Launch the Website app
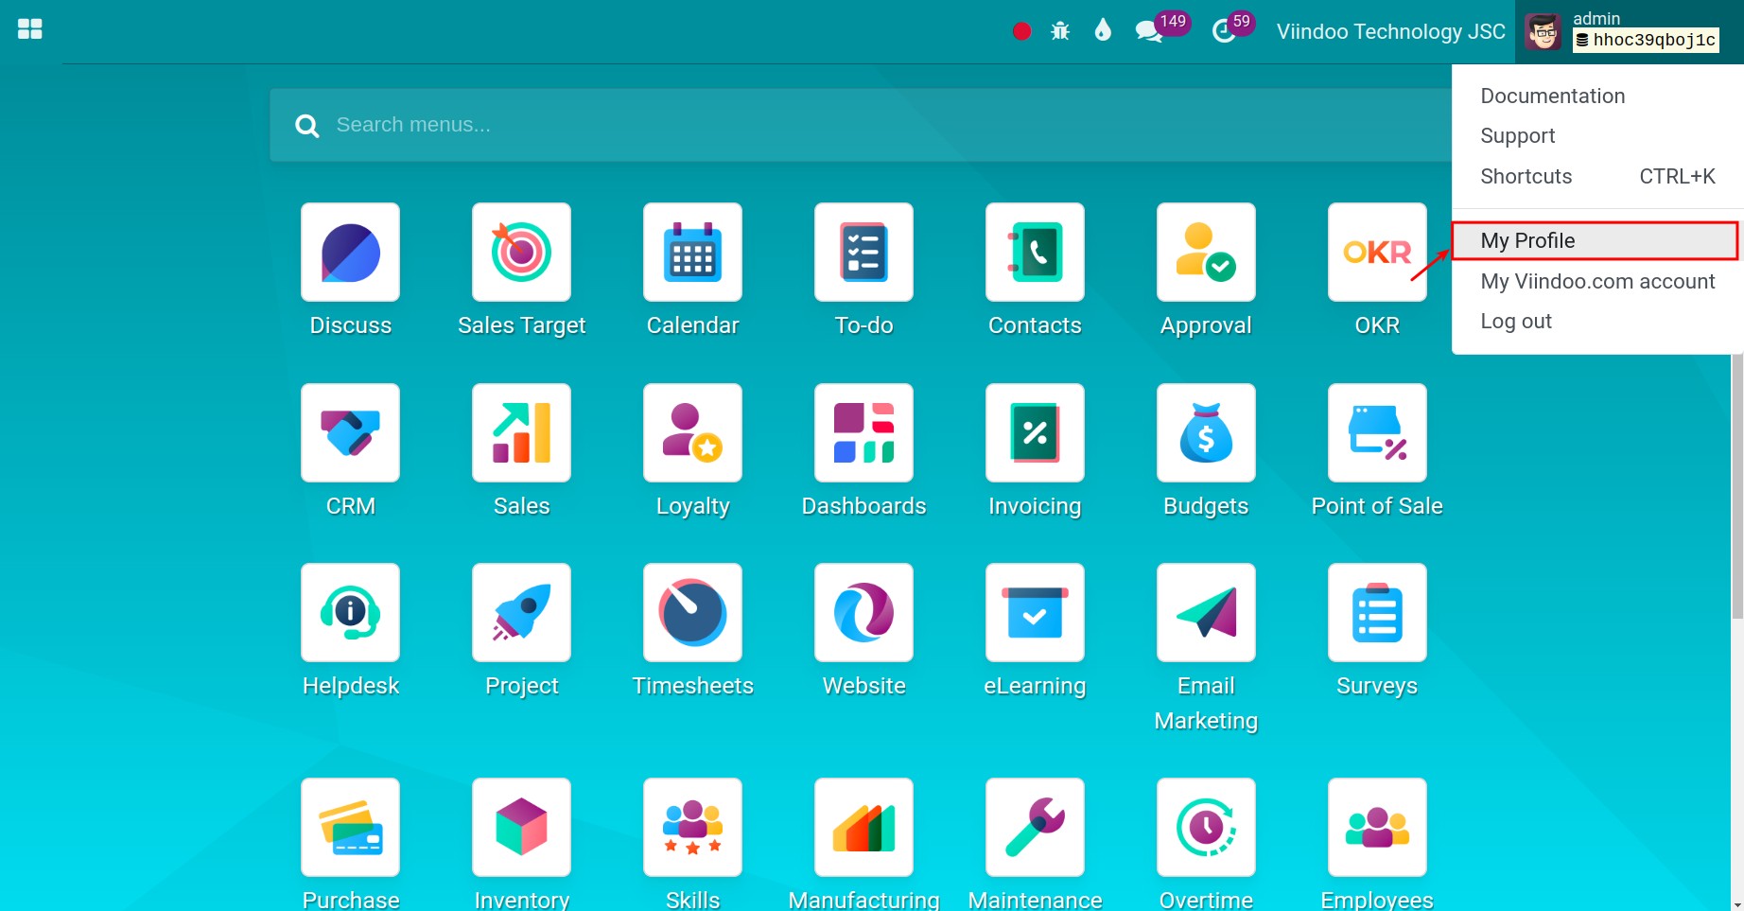 [x=863, y=612]
